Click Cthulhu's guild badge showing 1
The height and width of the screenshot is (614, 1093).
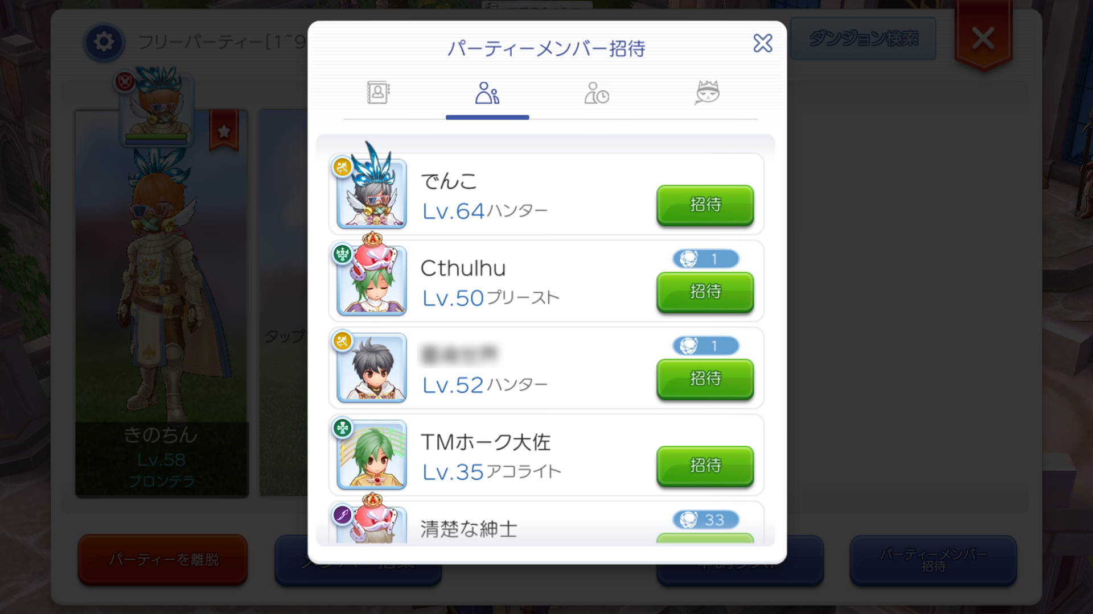[706, 259]
